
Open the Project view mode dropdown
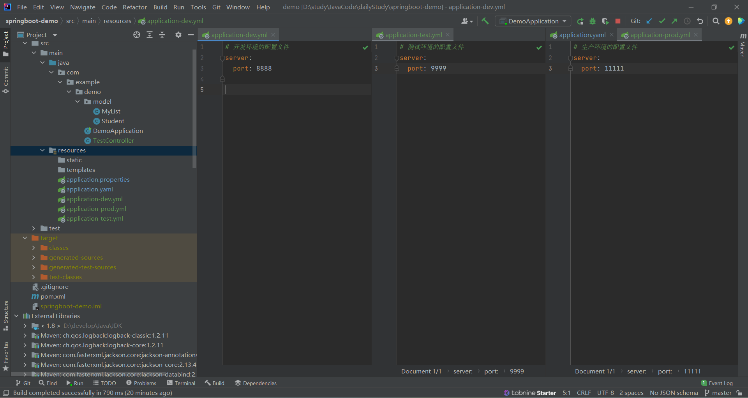click(x=55, y=35)
